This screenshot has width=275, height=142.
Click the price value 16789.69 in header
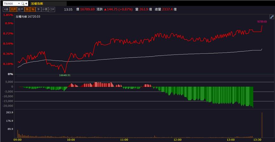point(87,10)
